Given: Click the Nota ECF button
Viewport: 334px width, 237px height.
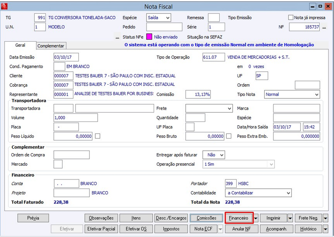Looking at the screenshot, I should [x=203, y=229].
